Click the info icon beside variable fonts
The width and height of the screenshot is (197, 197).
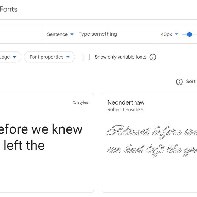[153, 57]
